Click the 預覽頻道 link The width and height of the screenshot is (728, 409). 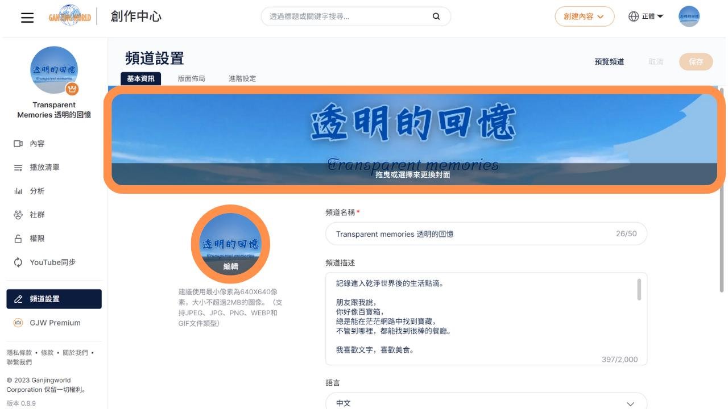point(609,62)
